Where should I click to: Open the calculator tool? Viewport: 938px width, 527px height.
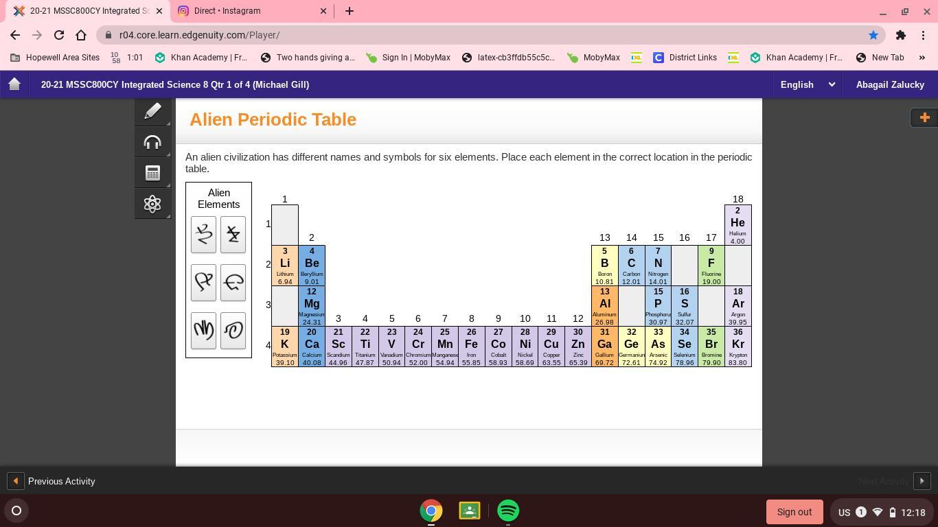(x=152, y=173)
